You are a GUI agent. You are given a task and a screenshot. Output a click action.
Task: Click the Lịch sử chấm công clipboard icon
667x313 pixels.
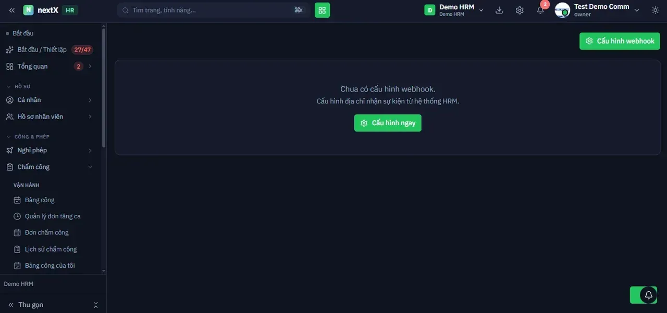point(17,249)
